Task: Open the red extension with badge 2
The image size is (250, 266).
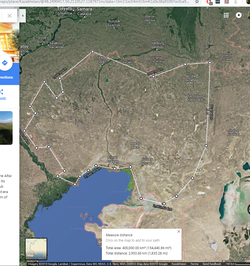Action: tap(209, 2)
